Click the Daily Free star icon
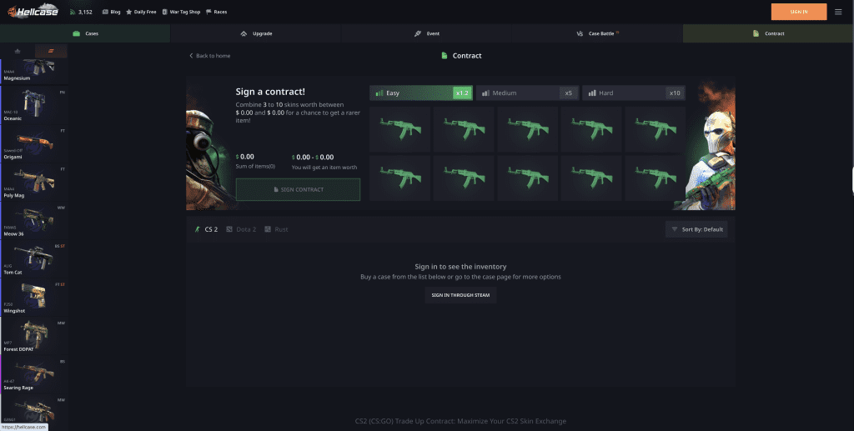854x431 pixels. (129, 12)
